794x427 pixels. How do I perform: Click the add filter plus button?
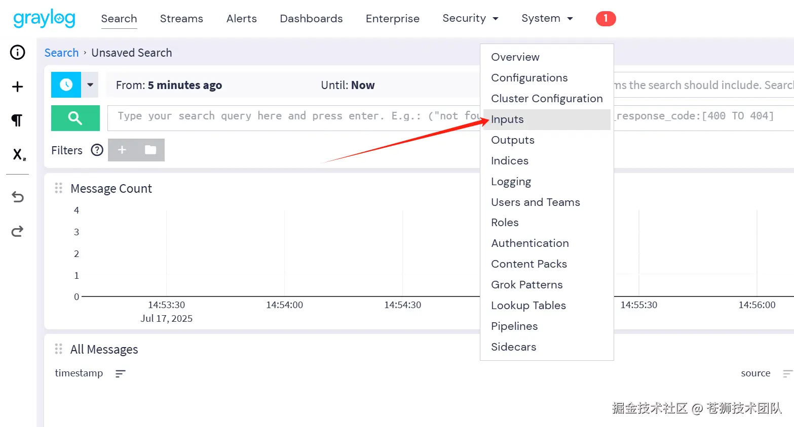tap(122, 150)
